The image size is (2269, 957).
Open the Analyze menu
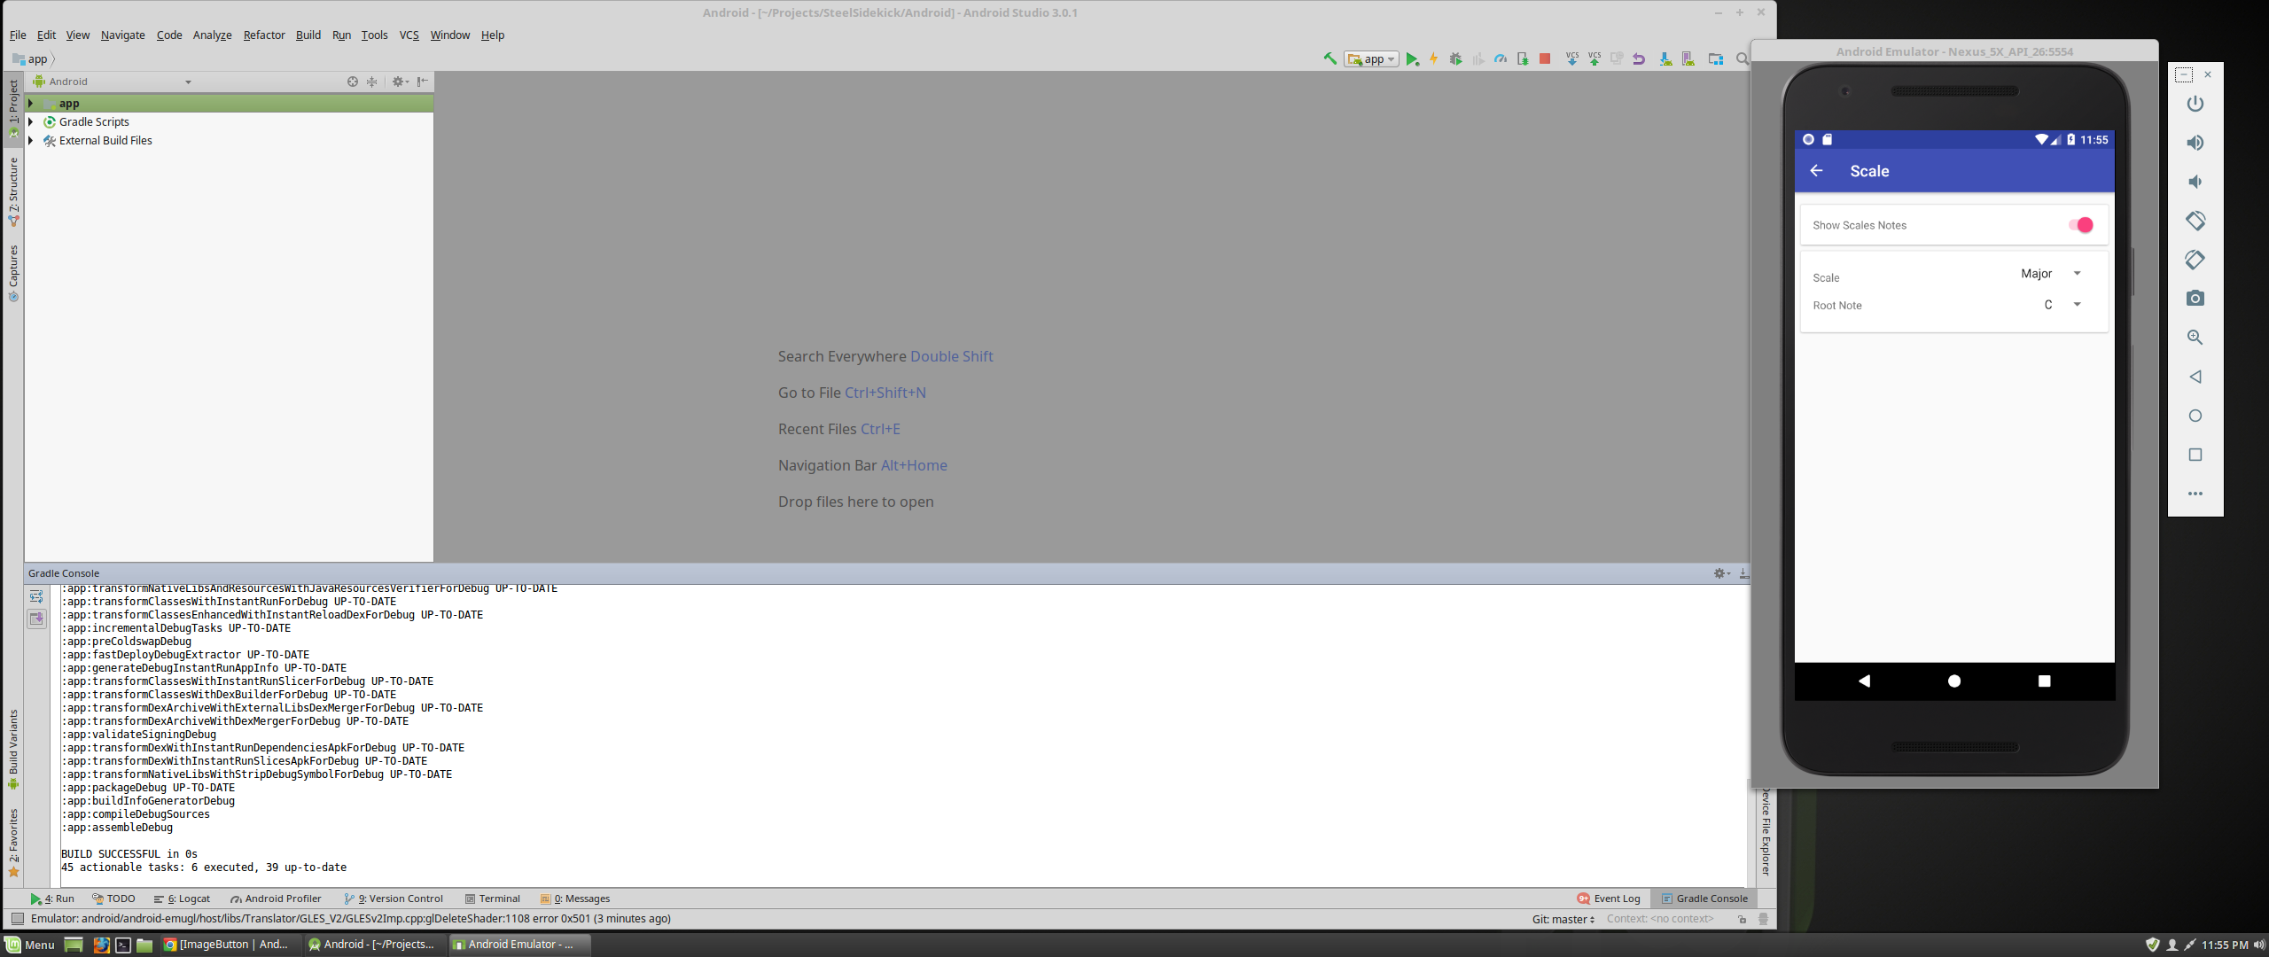click(212, 35)
